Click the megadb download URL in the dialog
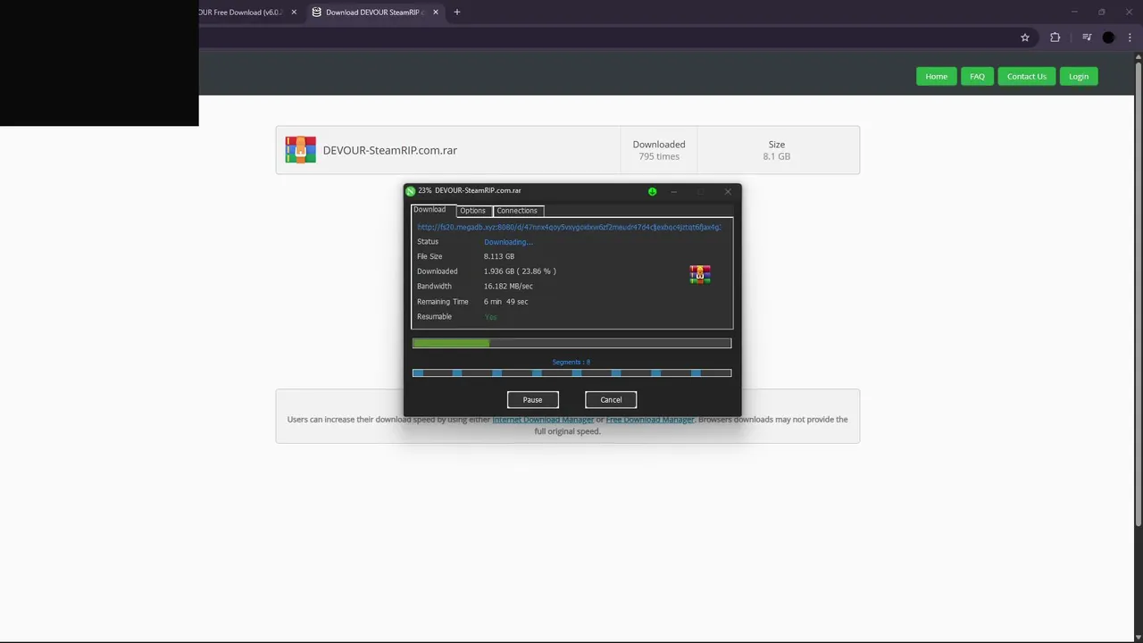1143x643 pixels. point(569,227)
